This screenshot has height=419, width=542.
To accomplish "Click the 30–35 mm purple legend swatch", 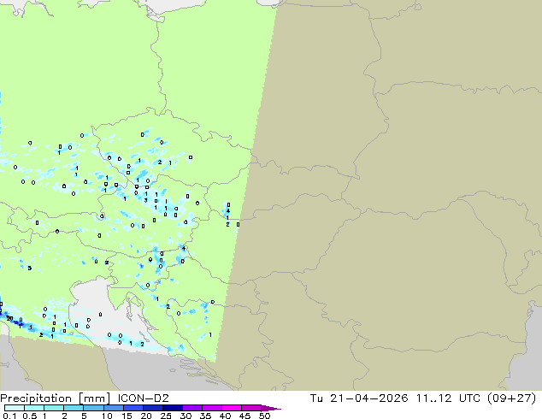I will click(191, 408).
